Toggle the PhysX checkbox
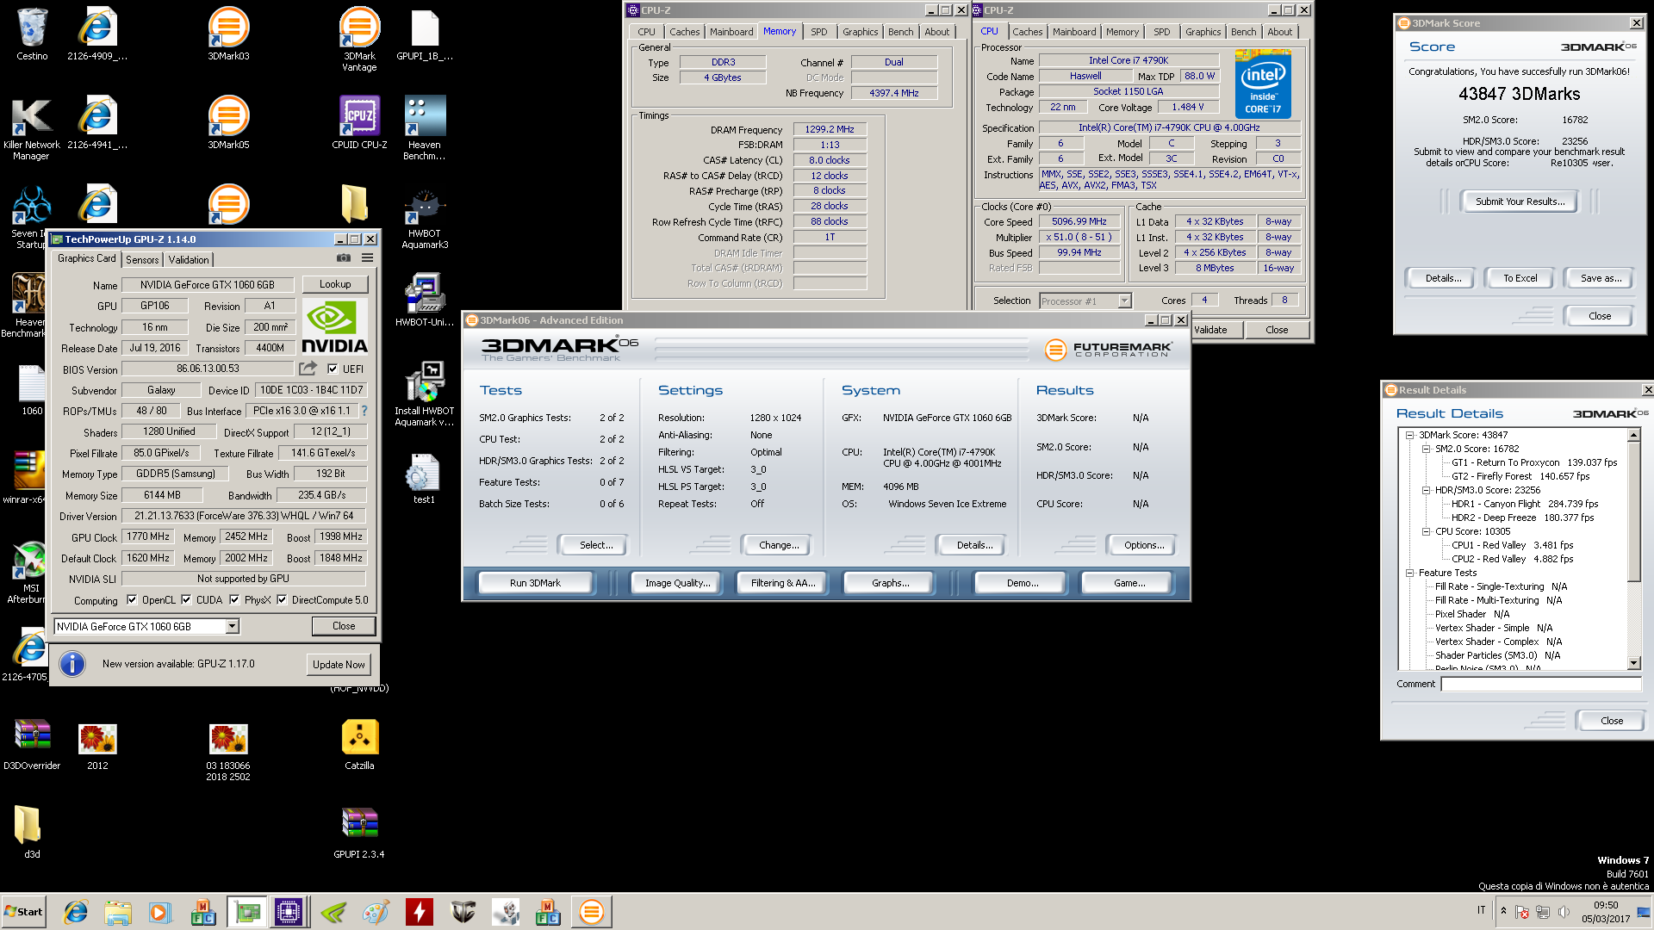Screen dimensions: 1654x930 tap(234, 599)
